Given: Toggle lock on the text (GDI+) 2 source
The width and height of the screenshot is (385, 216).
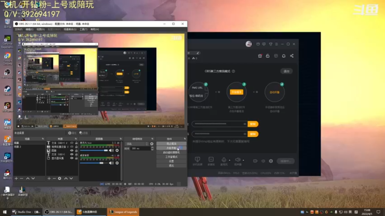Looking at the screenshot, I should click(x=77, y=143).
